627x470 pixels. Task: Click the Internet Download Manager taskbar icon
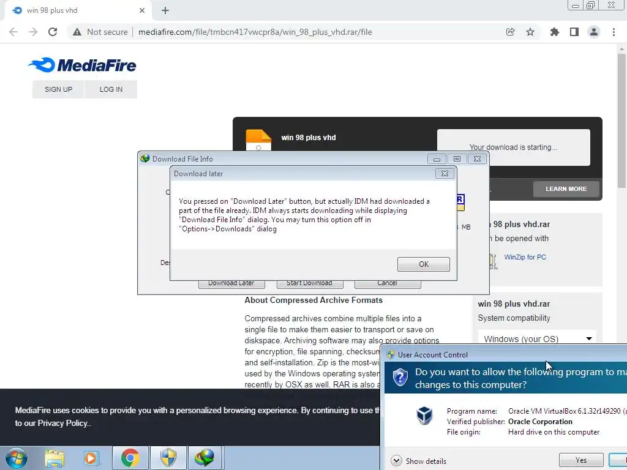coord(205,458)
